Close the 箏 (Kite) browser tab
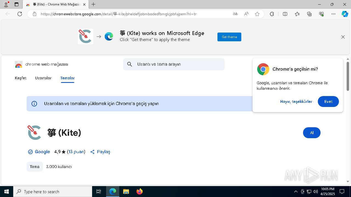 coord(84,4)
